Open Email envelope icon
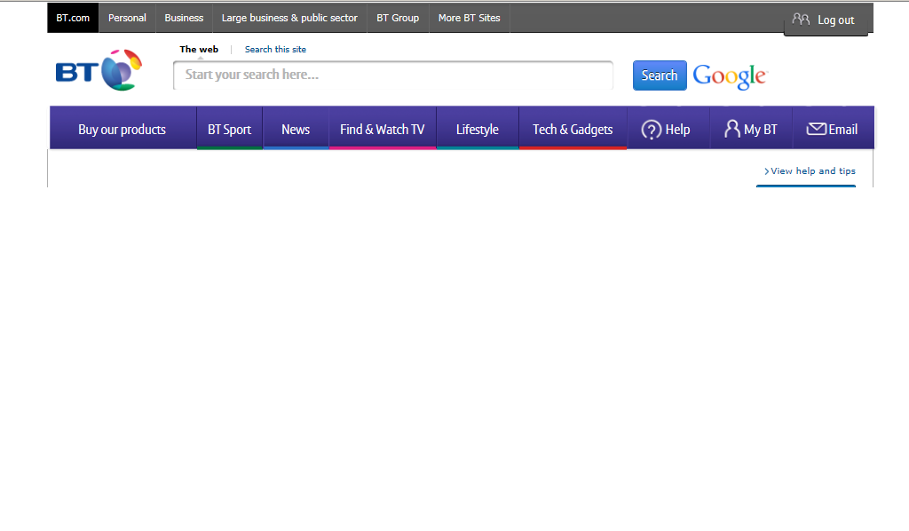 click(x=816, y=130)
